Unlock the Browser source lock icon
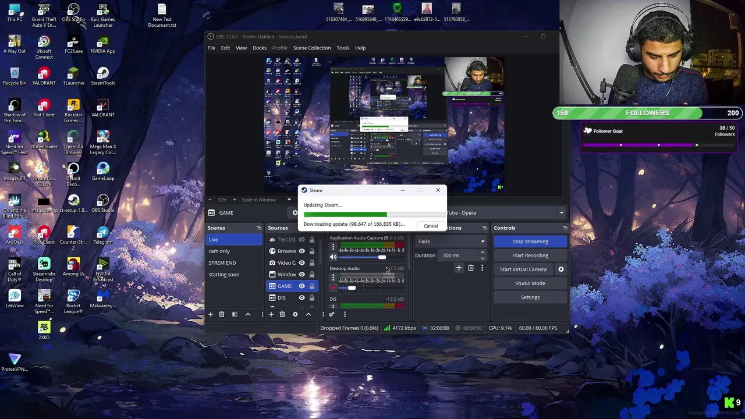This screenshot has height=419, width=745. point(312,251)
